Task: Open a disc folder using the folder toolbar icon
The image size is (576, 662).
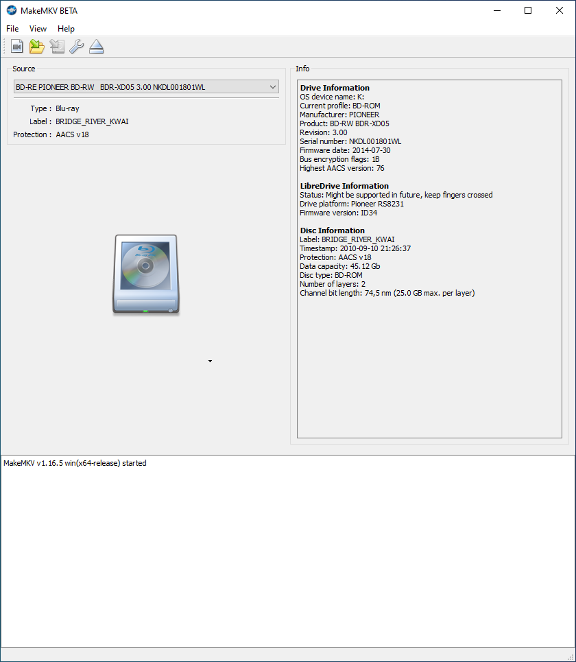Action: point(36,46)
